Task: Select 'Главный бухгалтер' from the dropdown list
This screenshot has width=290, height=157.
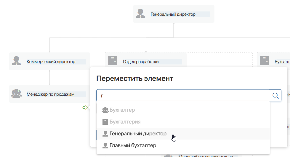Action: [x=183, y=145]
